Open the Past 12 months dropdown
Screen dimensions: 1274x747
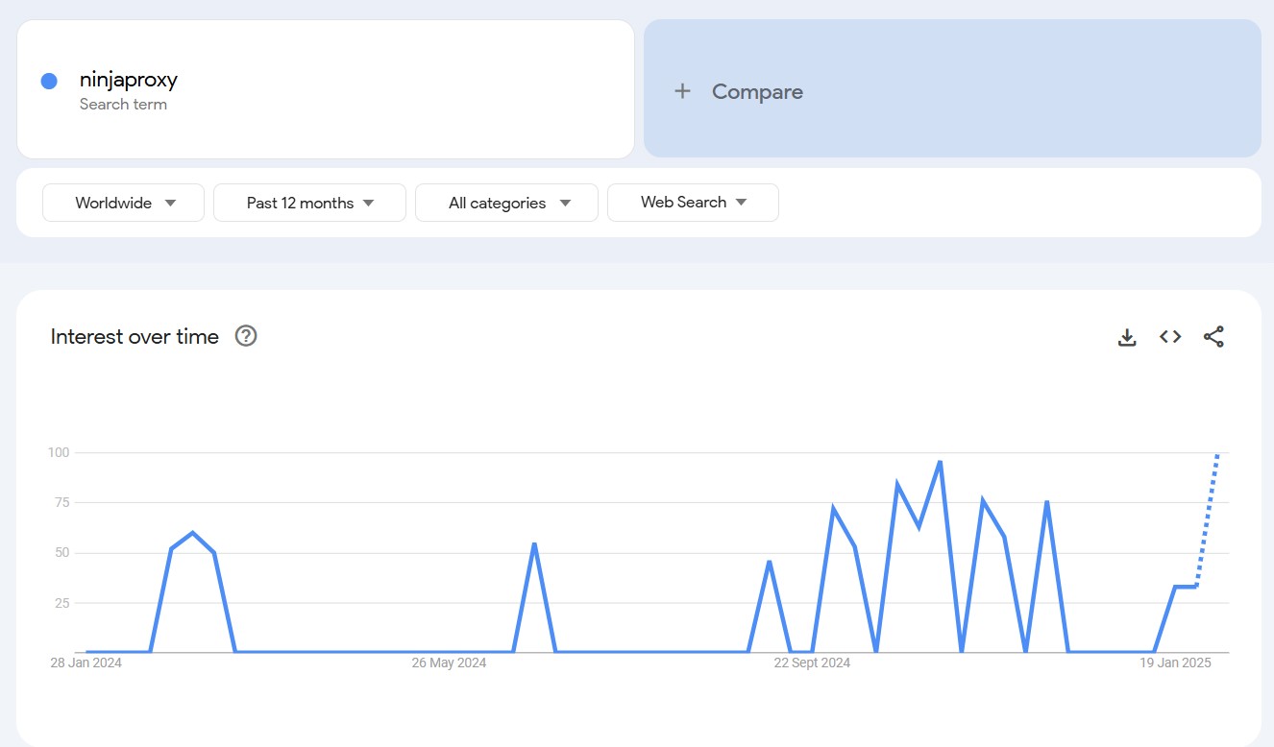coord(309,203)
